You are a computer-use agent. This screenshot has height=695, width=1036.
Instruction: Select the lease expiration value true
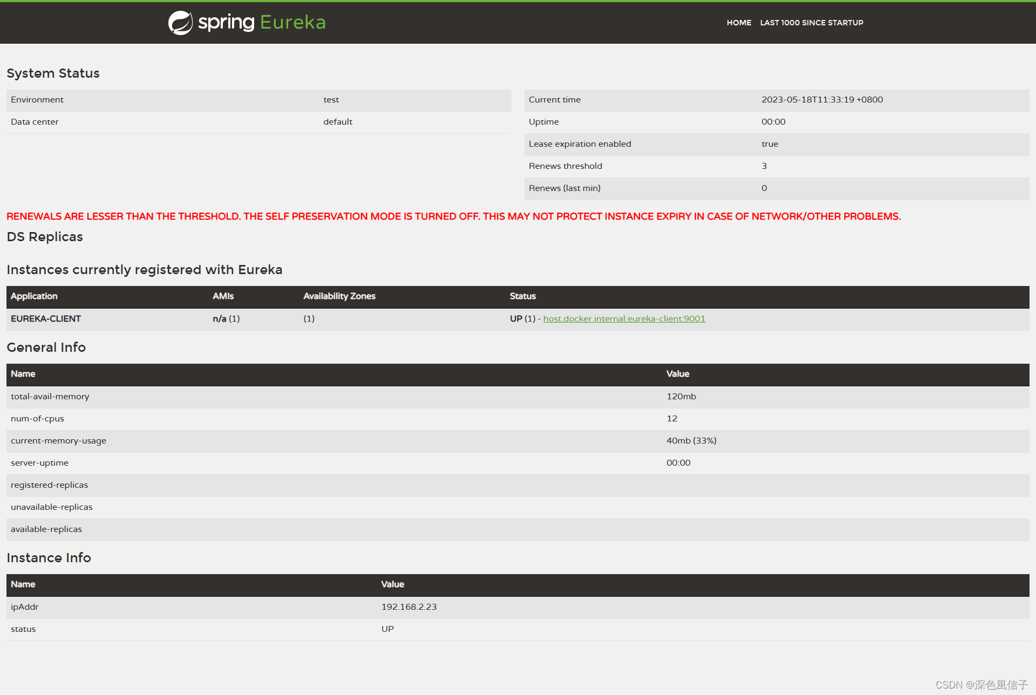(x=769, y=144)
